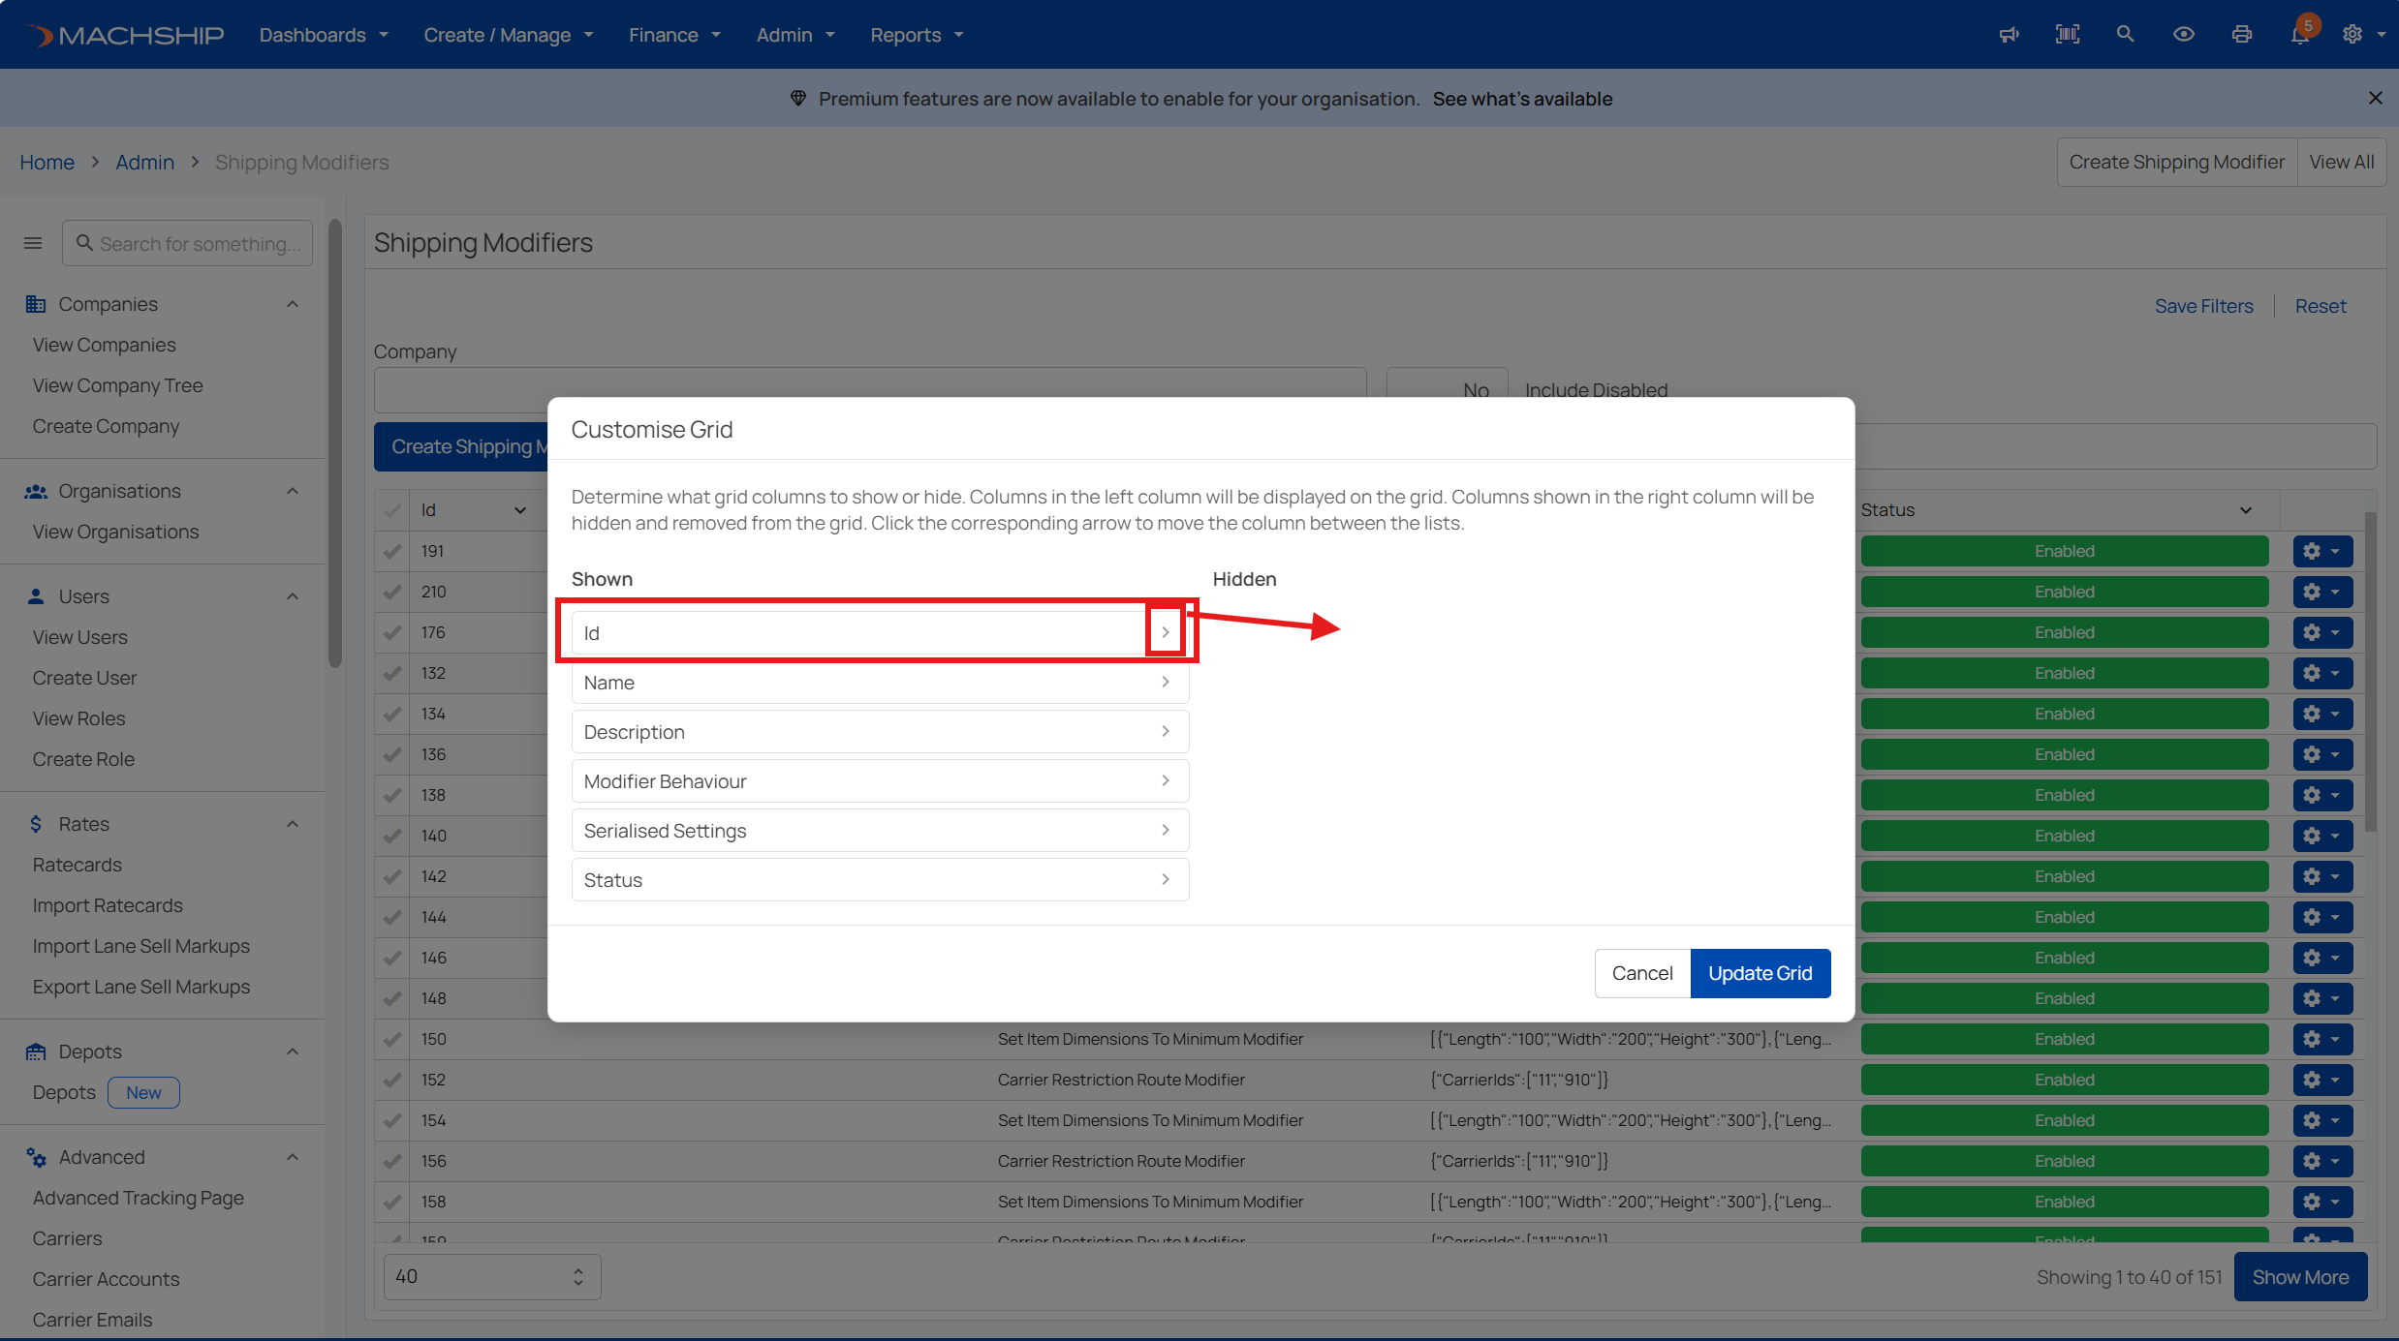2399x1341 pixels.
Task: Click the Advanced gears icon
Action: 36,1157
